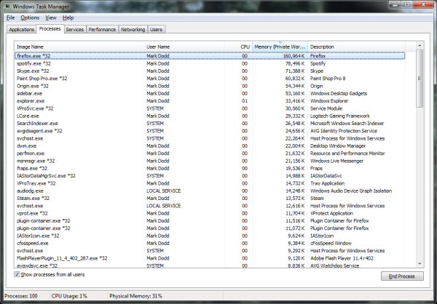Select the audiodg.exe process
Image resolution: width=437 pixels, height=304 pixels.
pos(210,191)
